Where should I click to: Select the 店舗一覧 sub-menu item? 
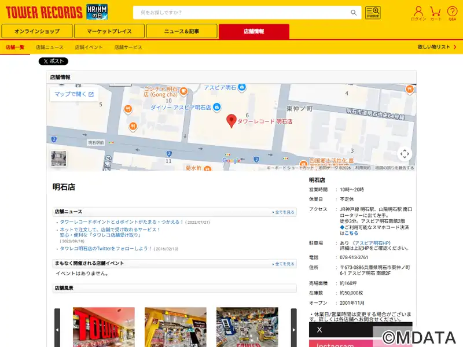point(15,47)
